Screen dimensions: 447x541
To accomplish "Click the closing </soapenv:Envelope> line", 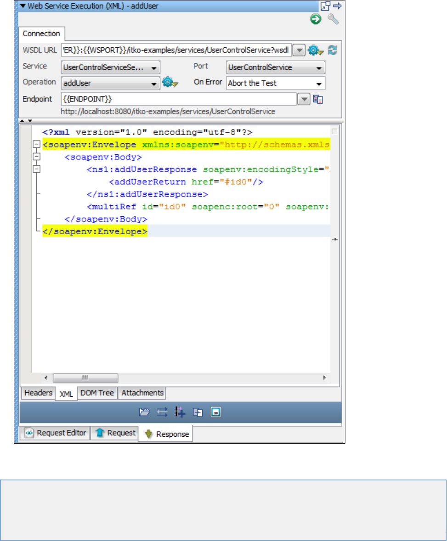I will point(95,231).
